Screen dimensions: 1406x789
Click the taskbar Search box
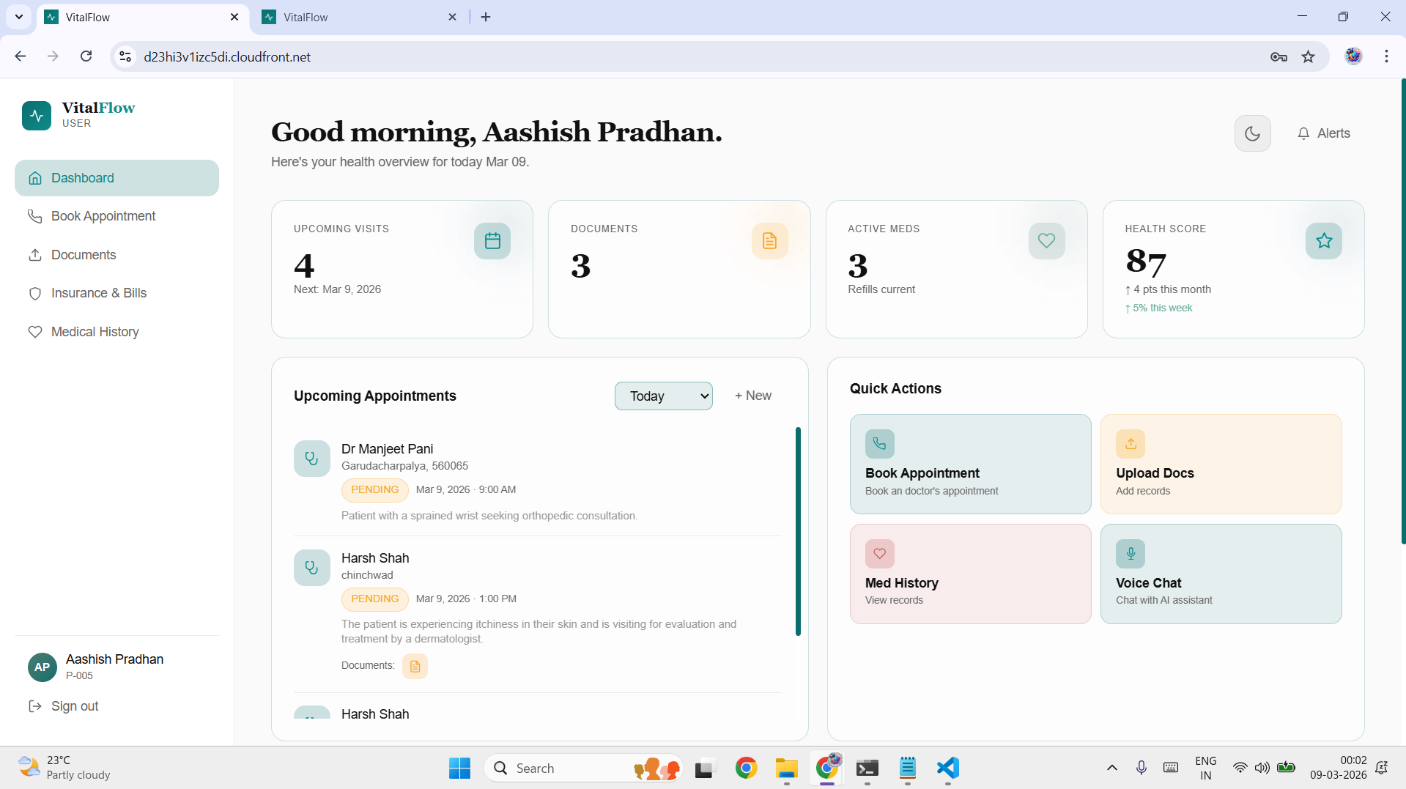tap(583, 768)
